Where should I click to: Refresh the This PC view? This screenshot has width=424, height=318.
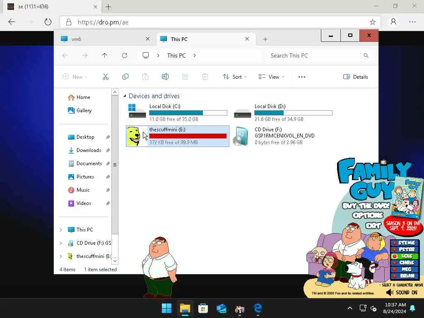(124, 55)
